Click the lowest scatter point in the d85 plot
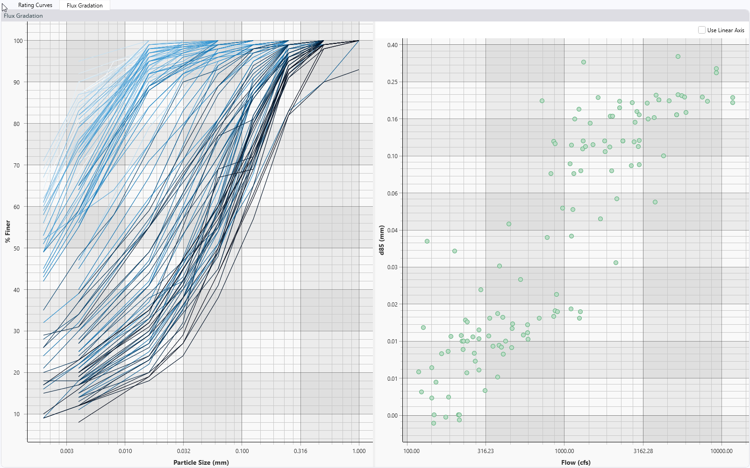This screenshot has height=468, width=750. pos(434,423)
